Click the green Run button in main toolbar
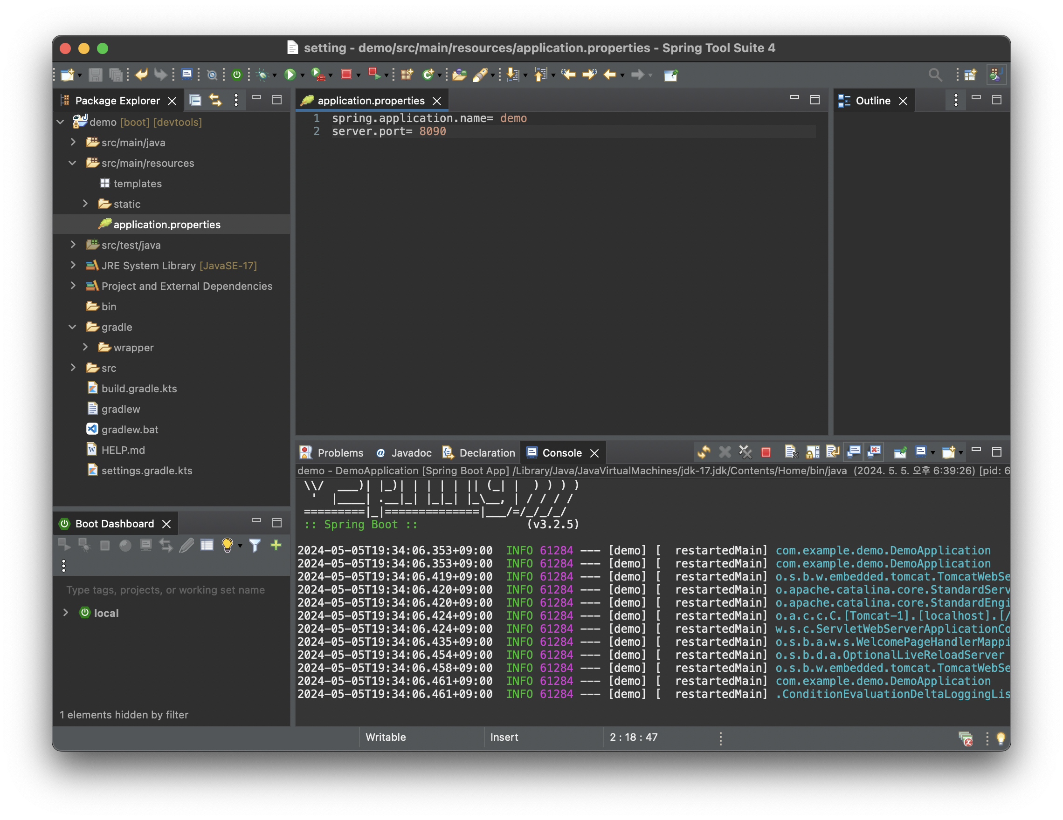1063x820 pixels. [x=290, y=75]
